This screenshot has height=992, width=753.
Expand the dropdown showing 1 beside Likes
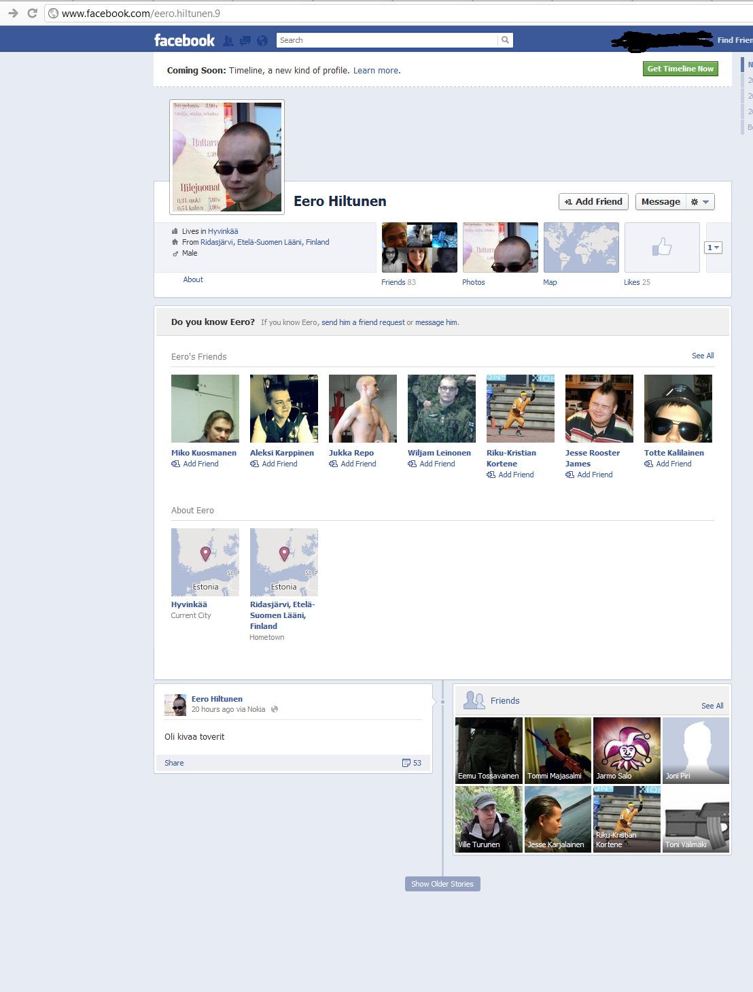pos(713,247)
